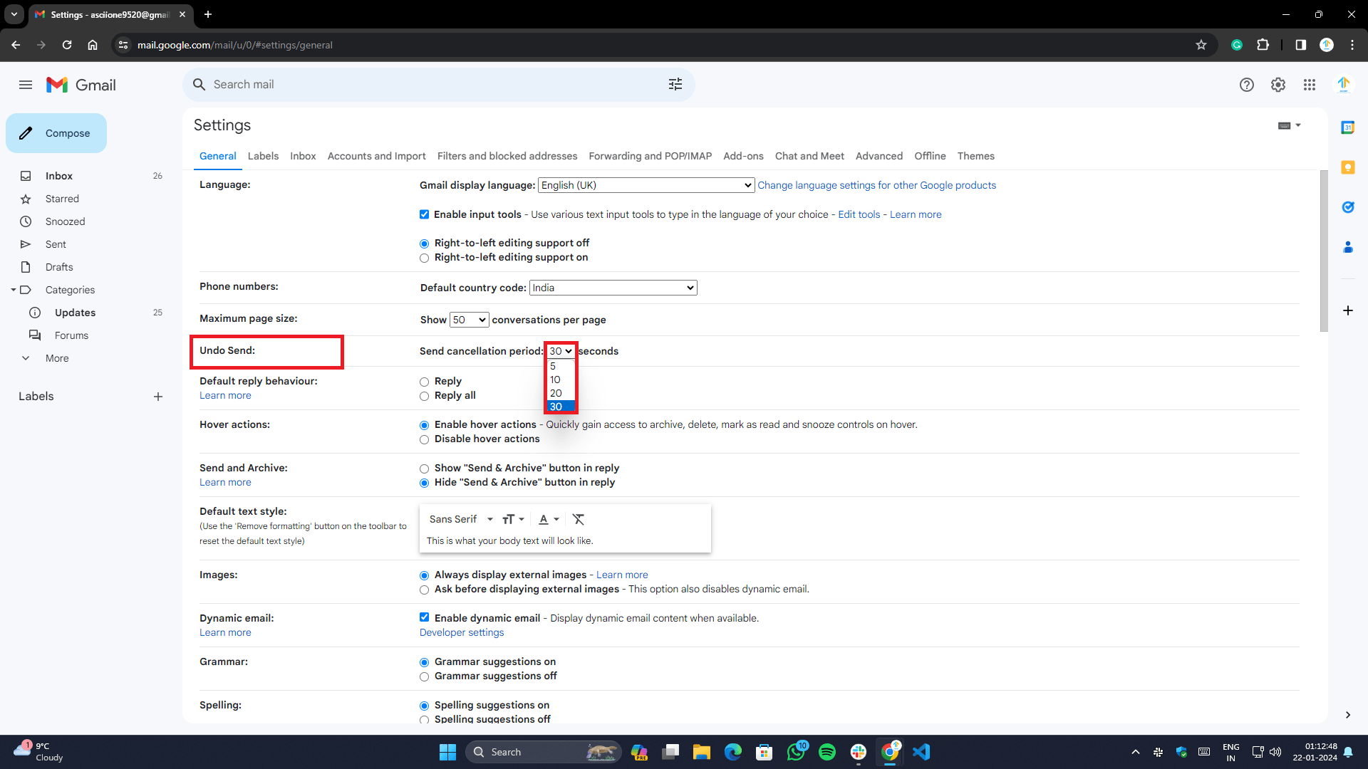Screen dimensions: 1368x769
Task: Create new label with plus icon
Action: (158, 397)
